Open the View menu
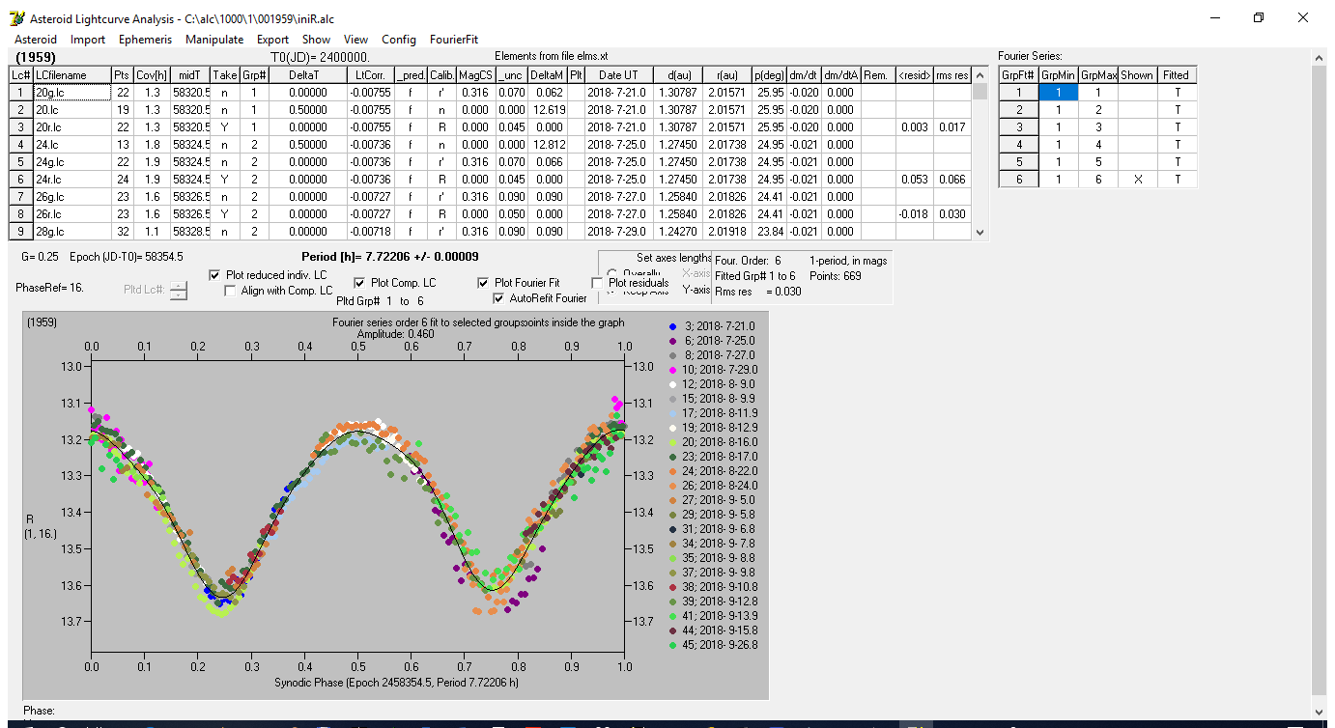The width and height of the screenshot is (1335, 728). click(x=355, y=40)
